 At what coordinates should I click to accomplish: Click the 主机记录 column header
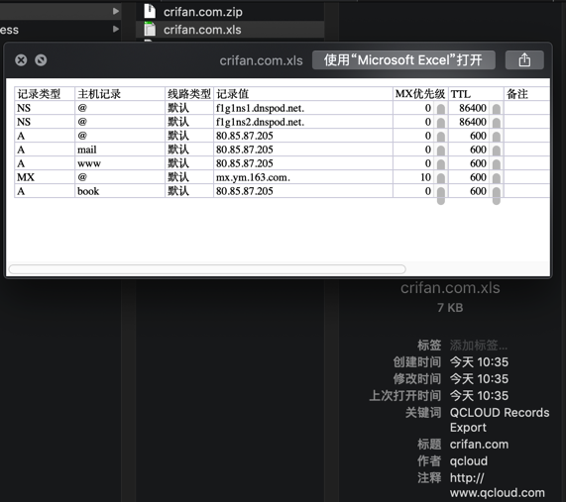[120, 94]
